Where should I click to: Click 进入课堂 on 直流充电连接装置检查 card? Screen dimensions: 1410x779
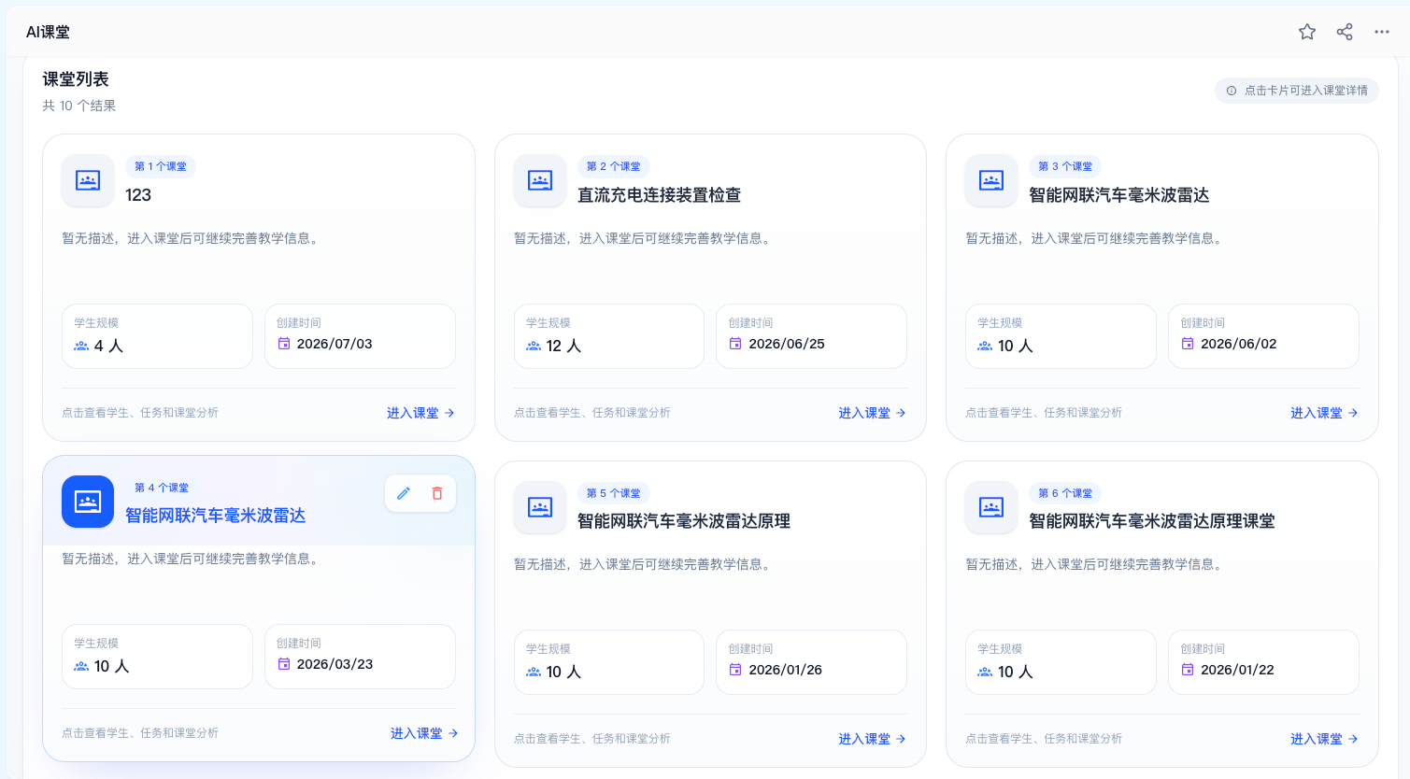[872, 413]
